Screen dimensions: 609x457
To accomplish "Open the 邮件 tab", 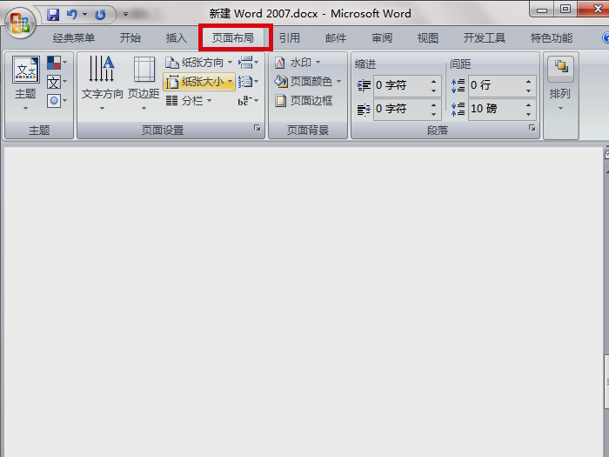I will coord(336,38).
